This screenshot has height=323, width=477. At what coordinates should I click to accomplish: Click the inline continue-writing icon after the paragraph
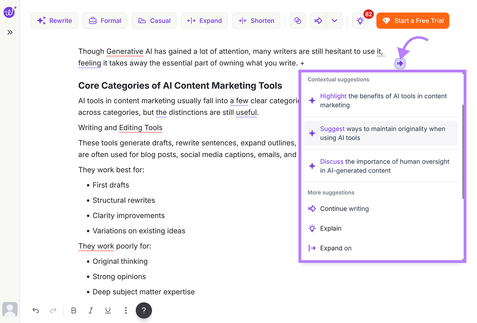pos(400,63)
